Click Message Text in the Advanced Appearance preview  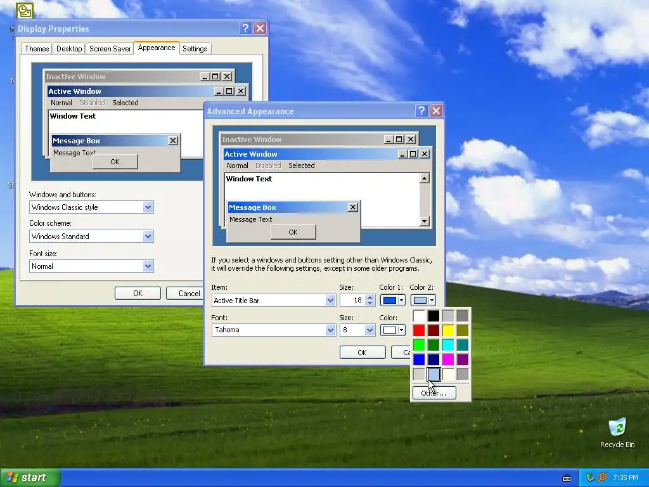[250, 219]
